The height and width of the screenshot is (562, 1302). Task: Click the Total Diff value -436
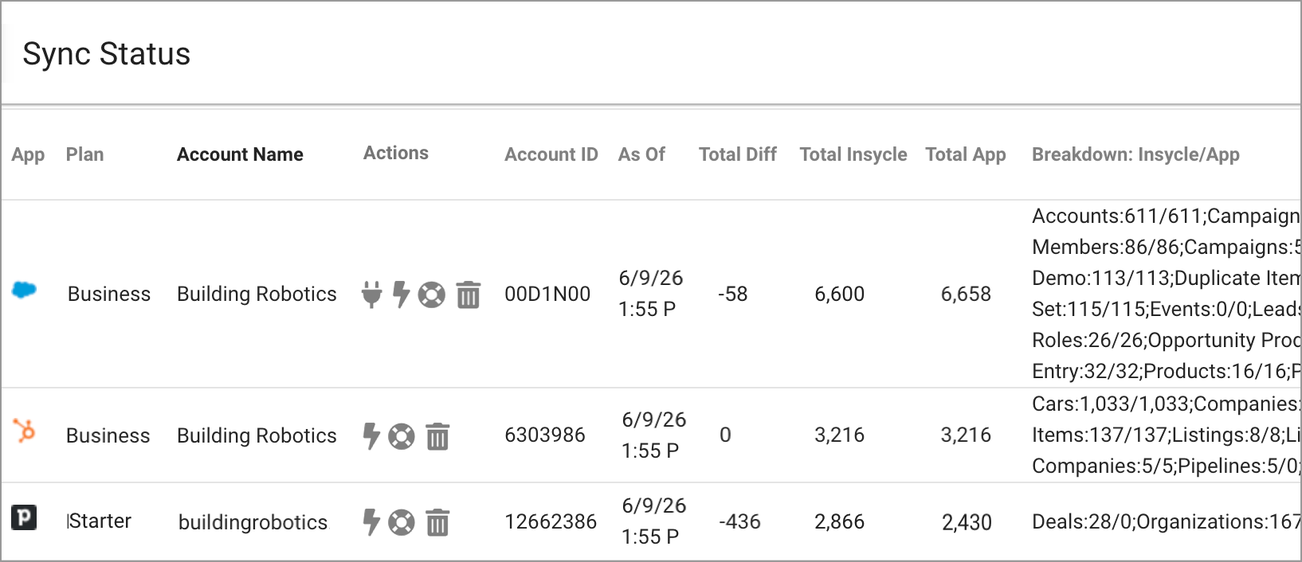click(x=739, y=522)
